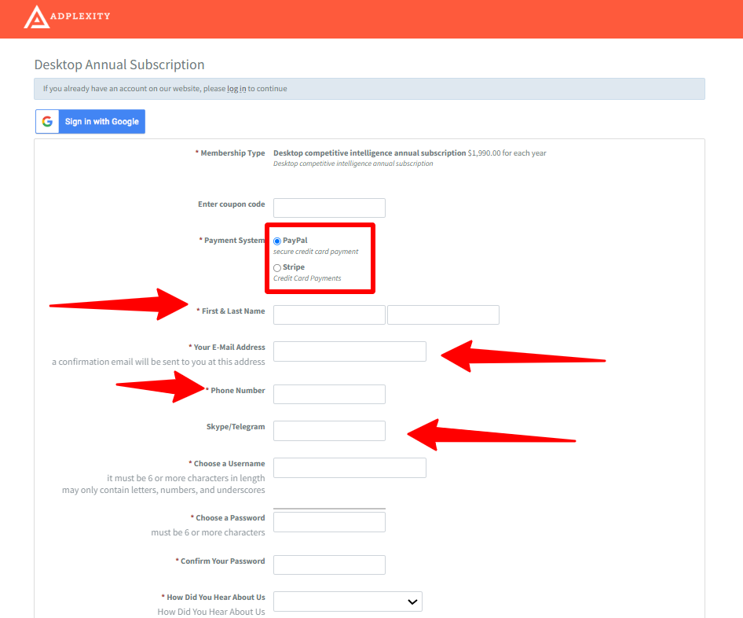Choose Stripe as payment system

pos(277,268)
